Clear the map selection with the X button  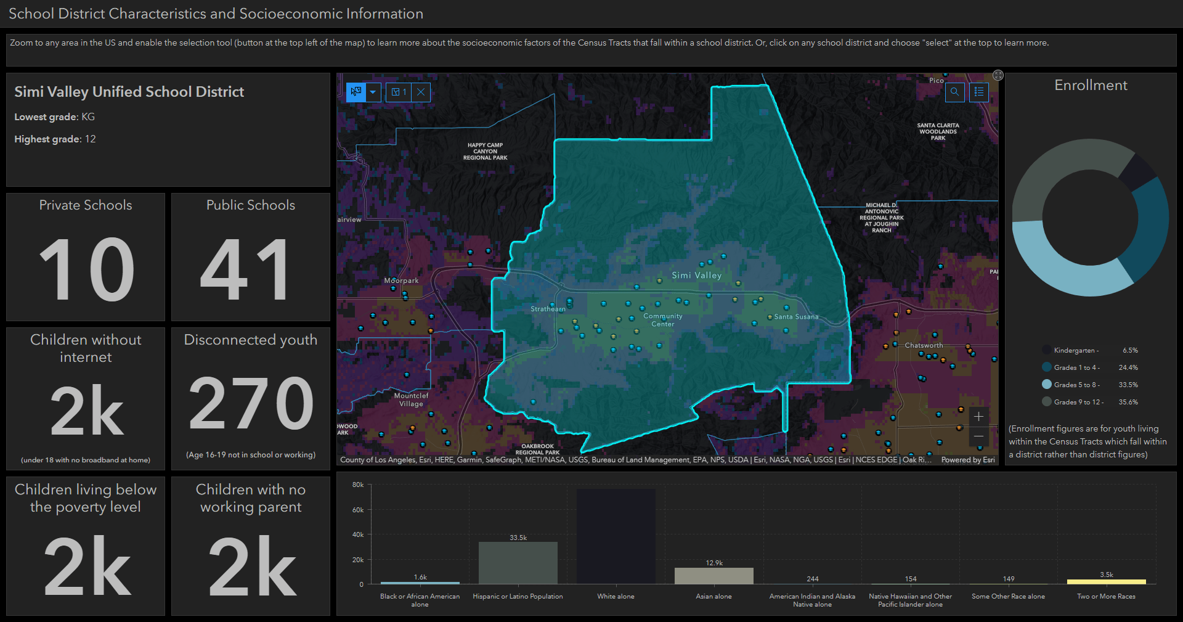pyautogui.click(x=421, y=92)
